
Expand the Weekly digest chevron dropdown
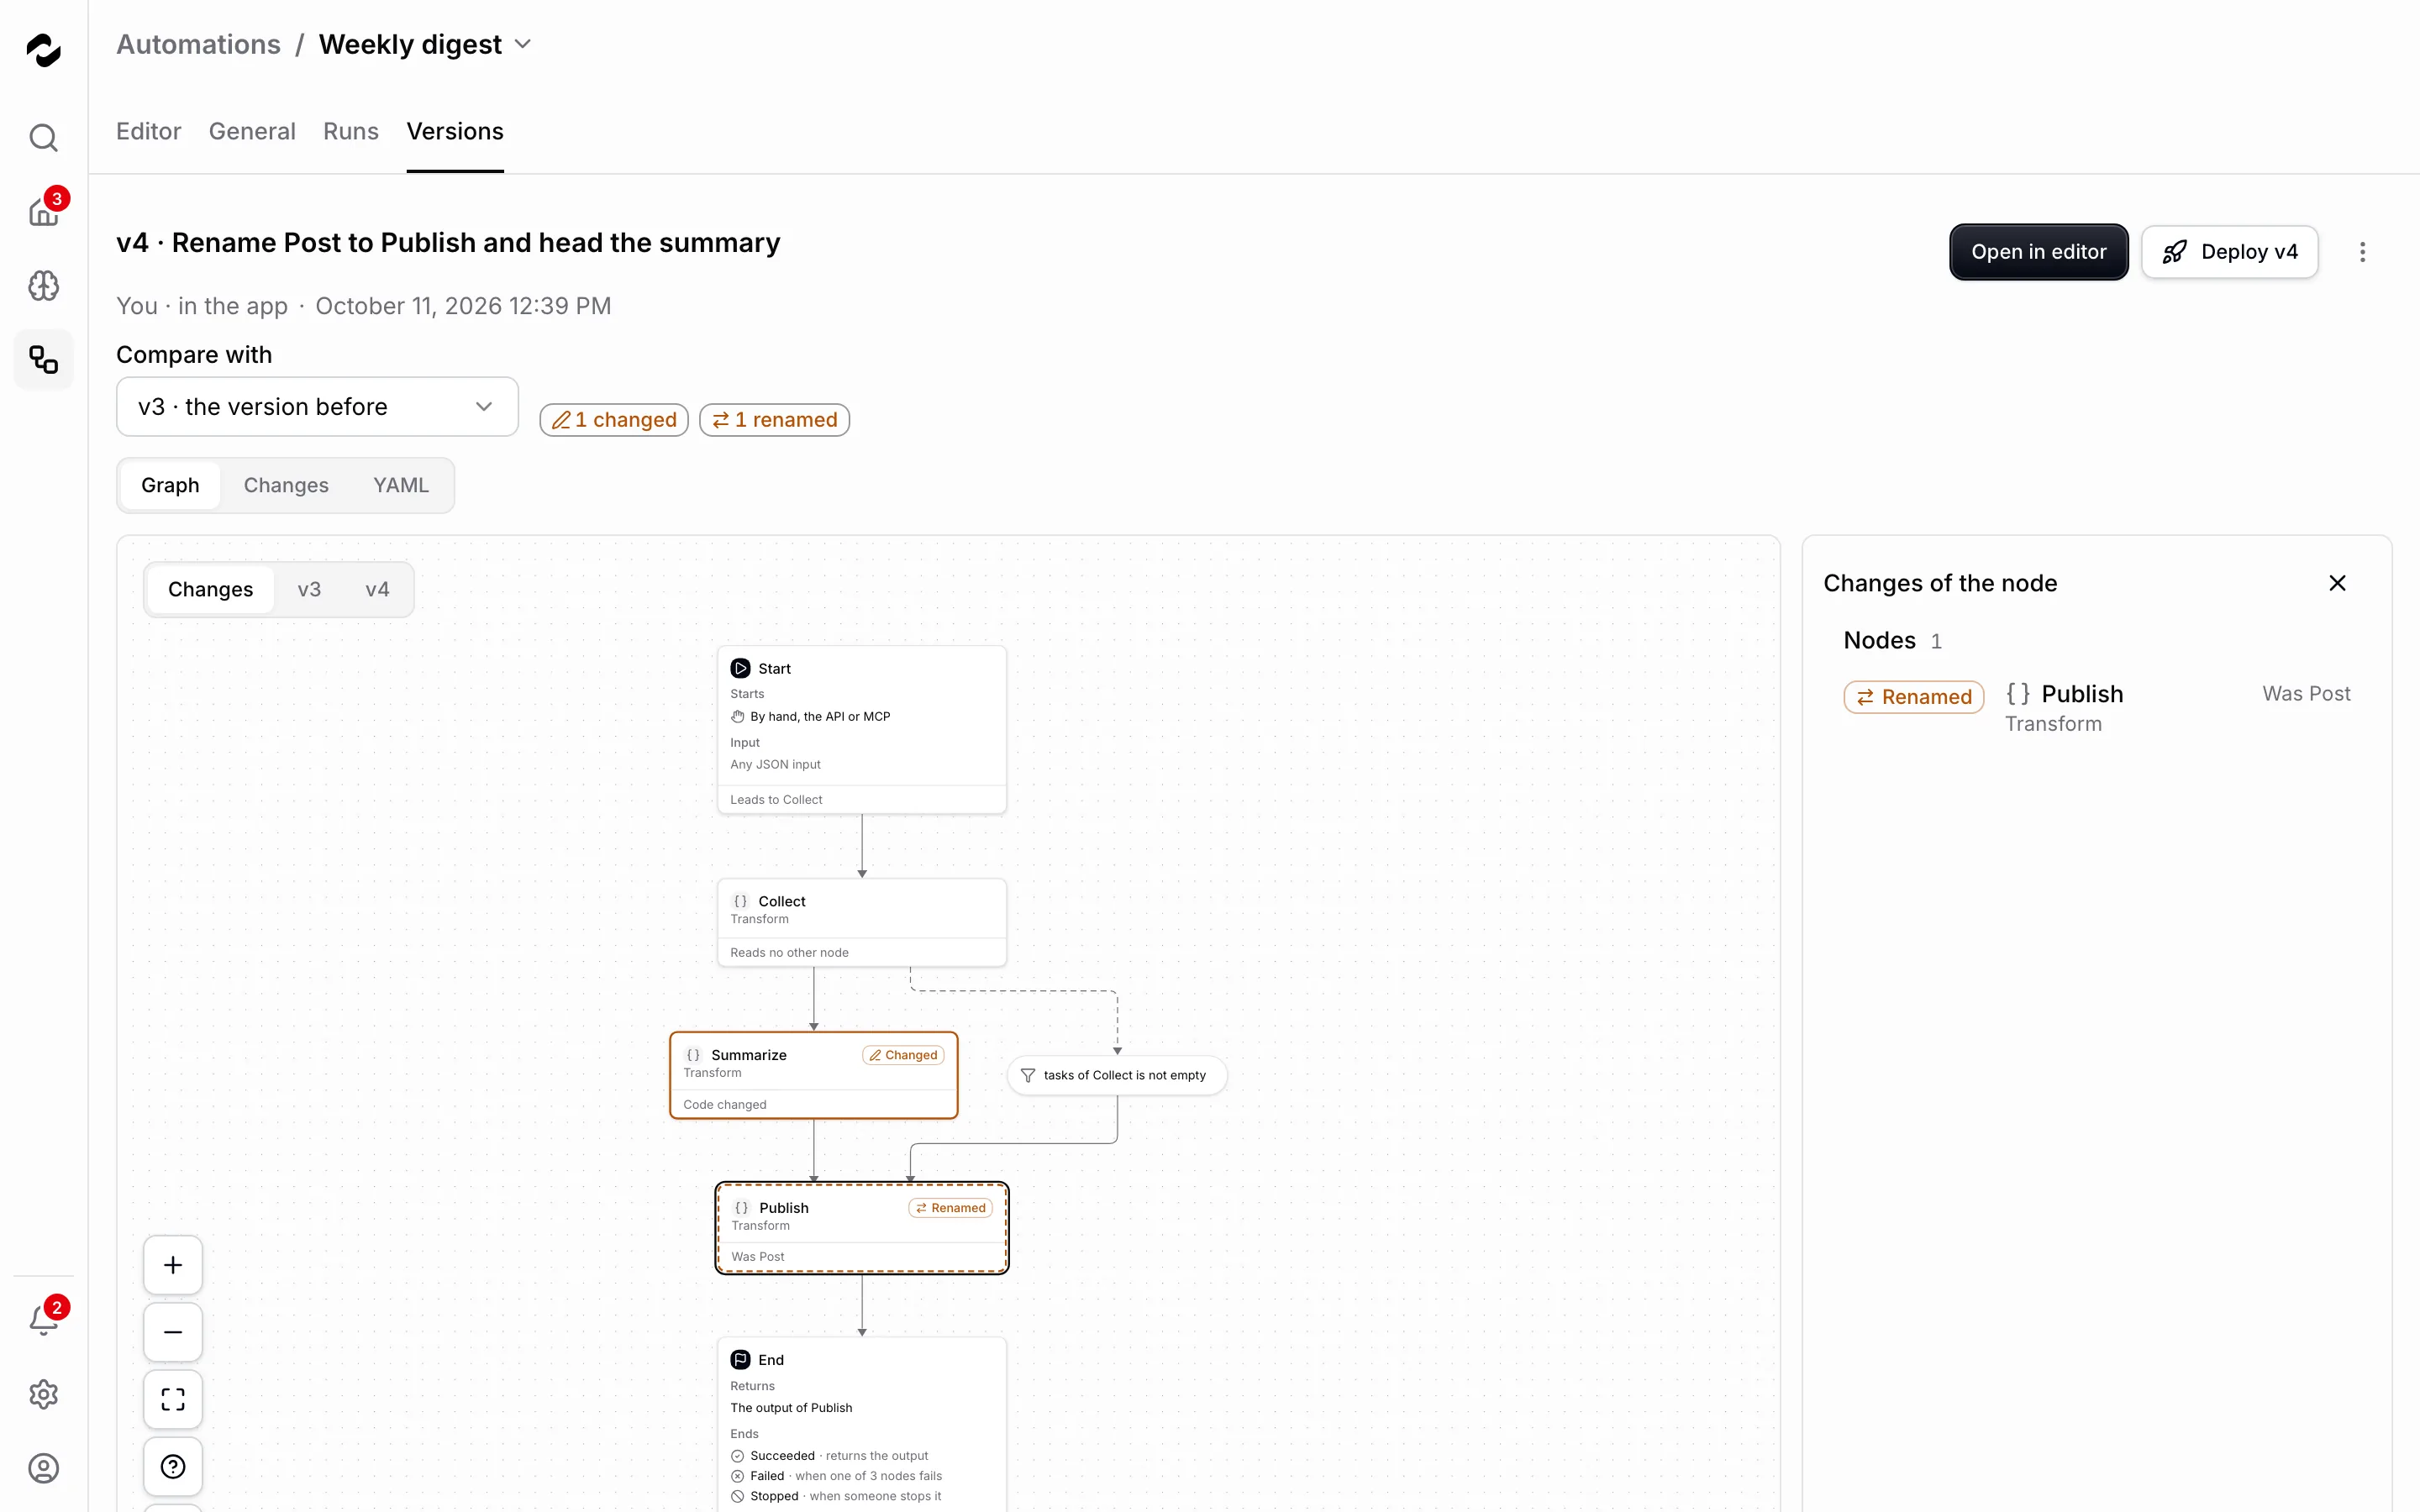[x=523, y=44]
